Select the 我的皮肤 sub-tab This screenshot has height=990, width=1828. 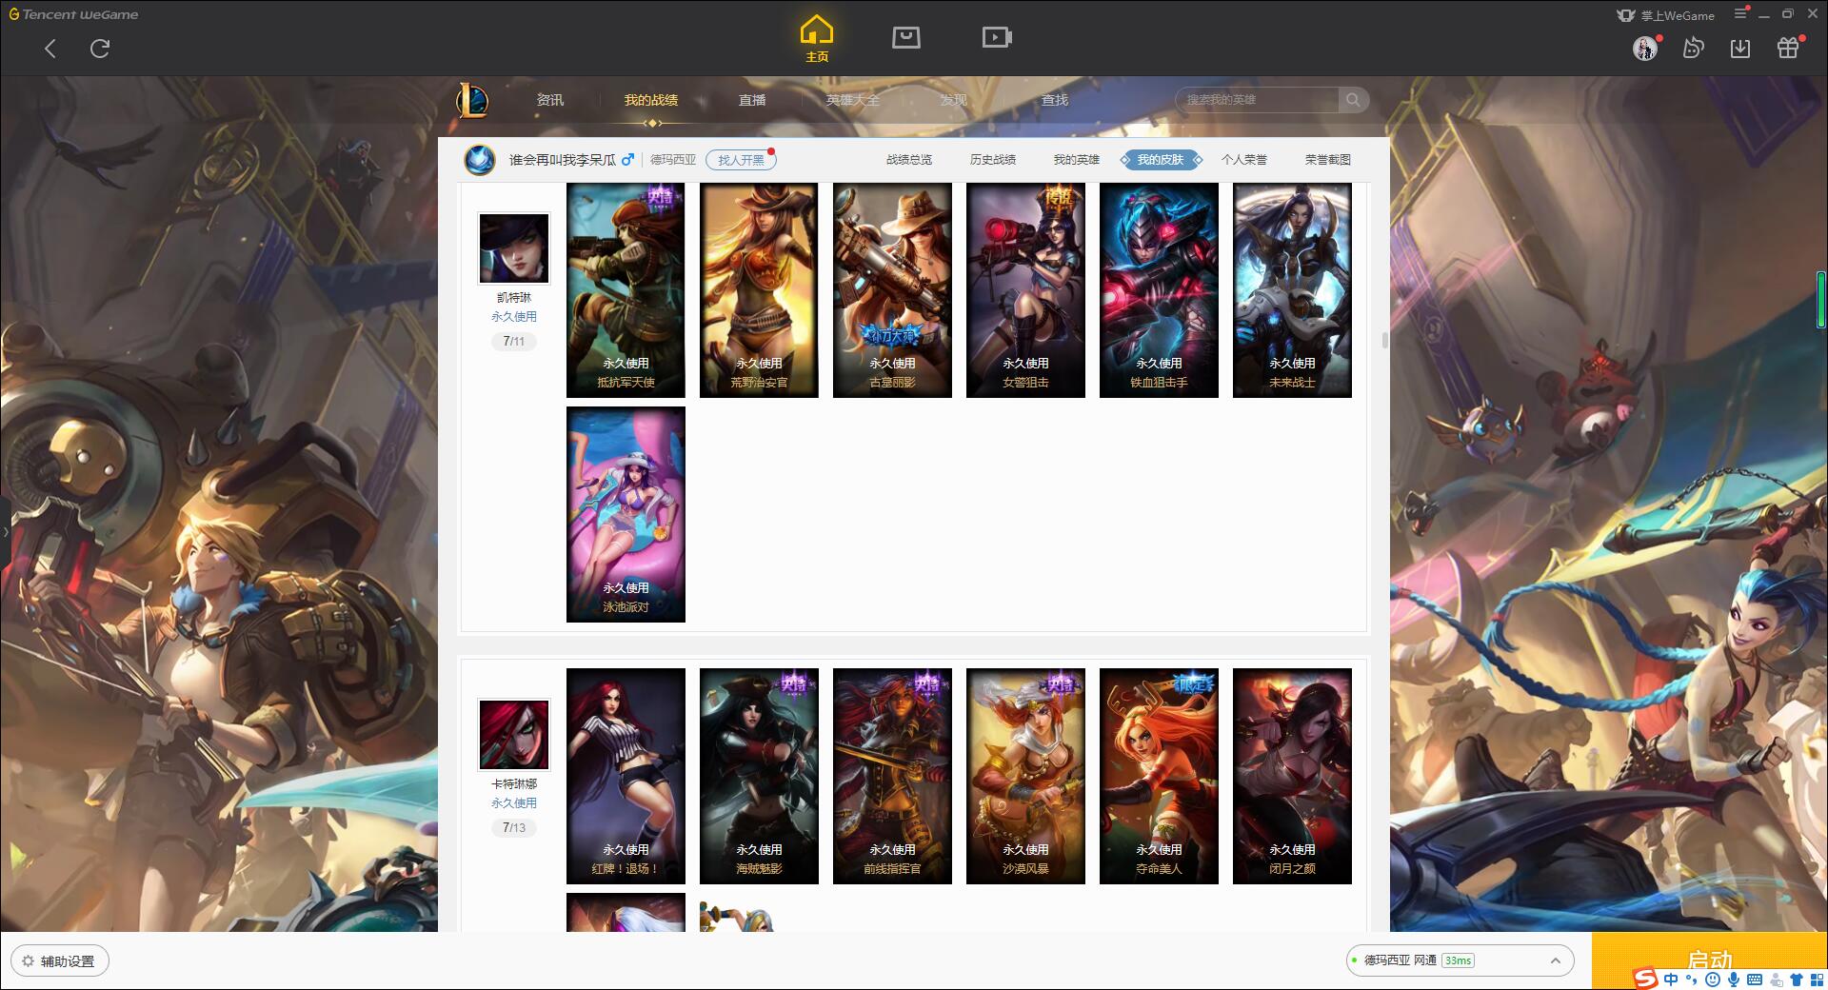pyautogui.click(x=1161, y=160)
